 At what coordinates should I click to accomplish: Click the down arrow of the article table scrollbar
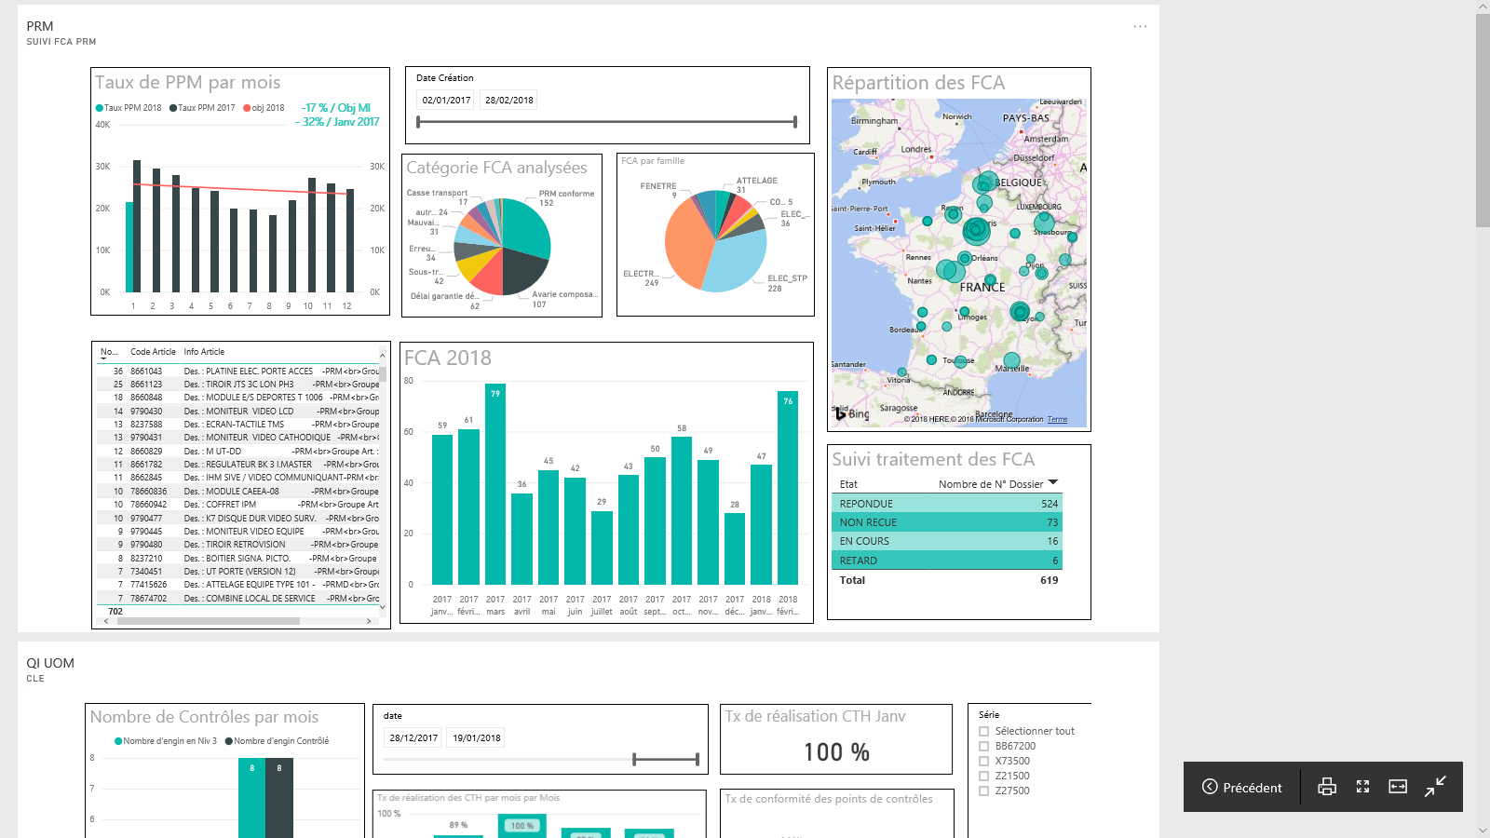tap(382, 607)
